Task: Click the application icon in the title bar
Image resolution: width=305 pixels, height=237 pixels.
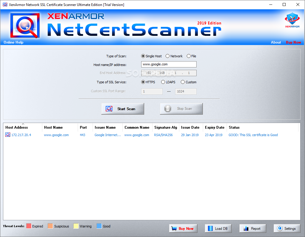Action: [x=5, y=4]
